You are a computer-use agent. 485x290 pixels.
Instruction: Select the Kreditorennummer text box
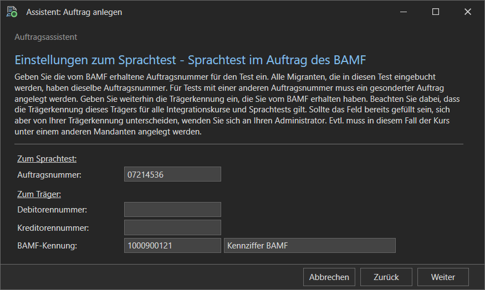click(x=172, y=227)
